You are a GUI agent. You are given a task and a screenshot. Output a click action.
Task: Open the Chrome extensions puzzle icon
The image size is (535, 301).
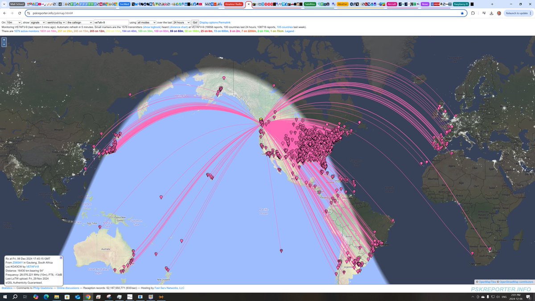point(473,13)
